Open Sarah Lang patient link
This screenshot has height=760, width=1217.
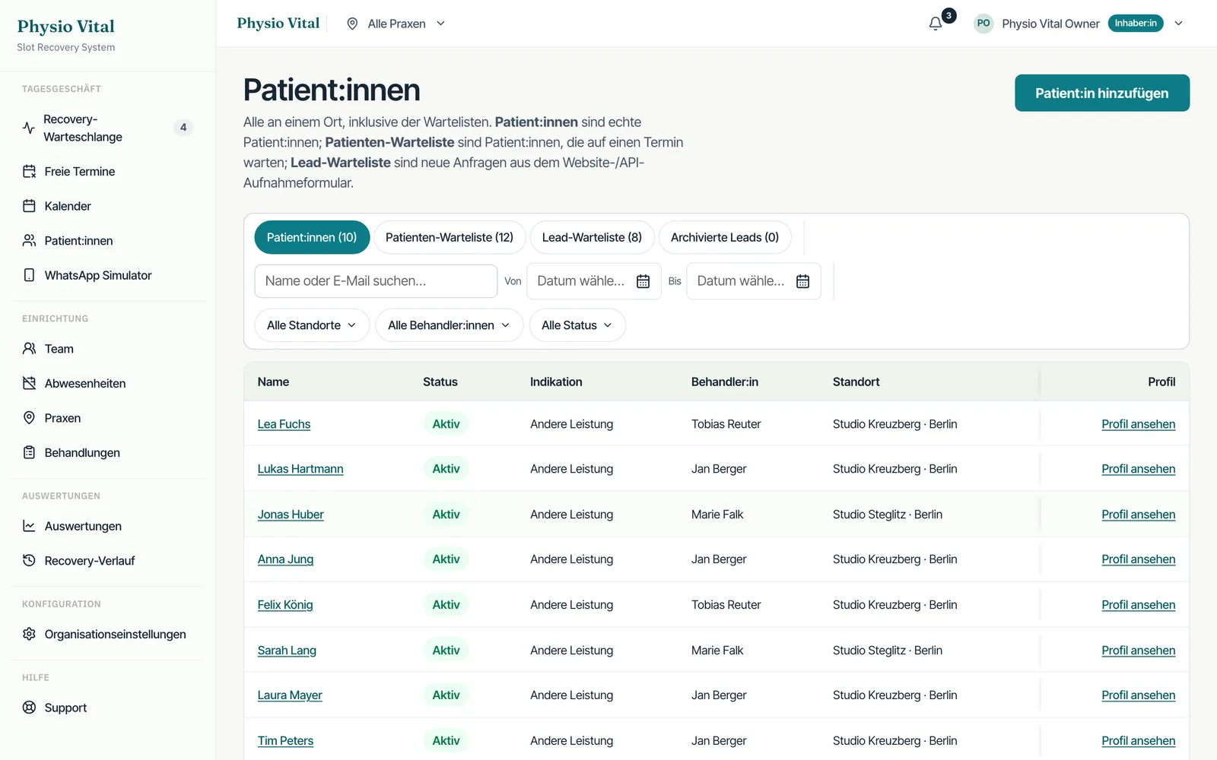pos(287,651)
